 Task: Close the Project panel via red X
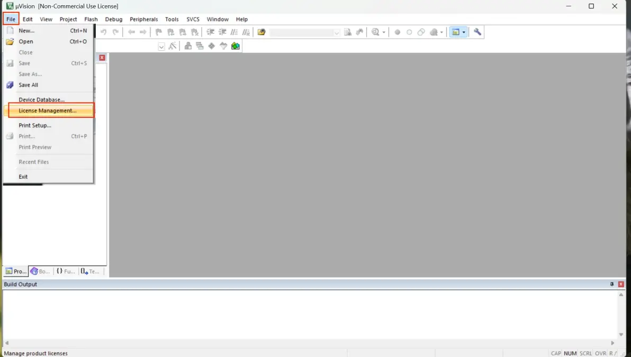pos(102,58)
